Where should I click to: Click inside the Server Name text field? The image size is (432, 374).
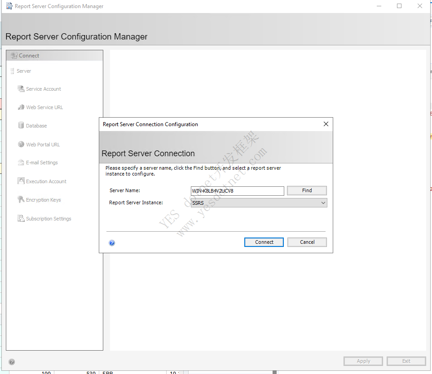238,191
